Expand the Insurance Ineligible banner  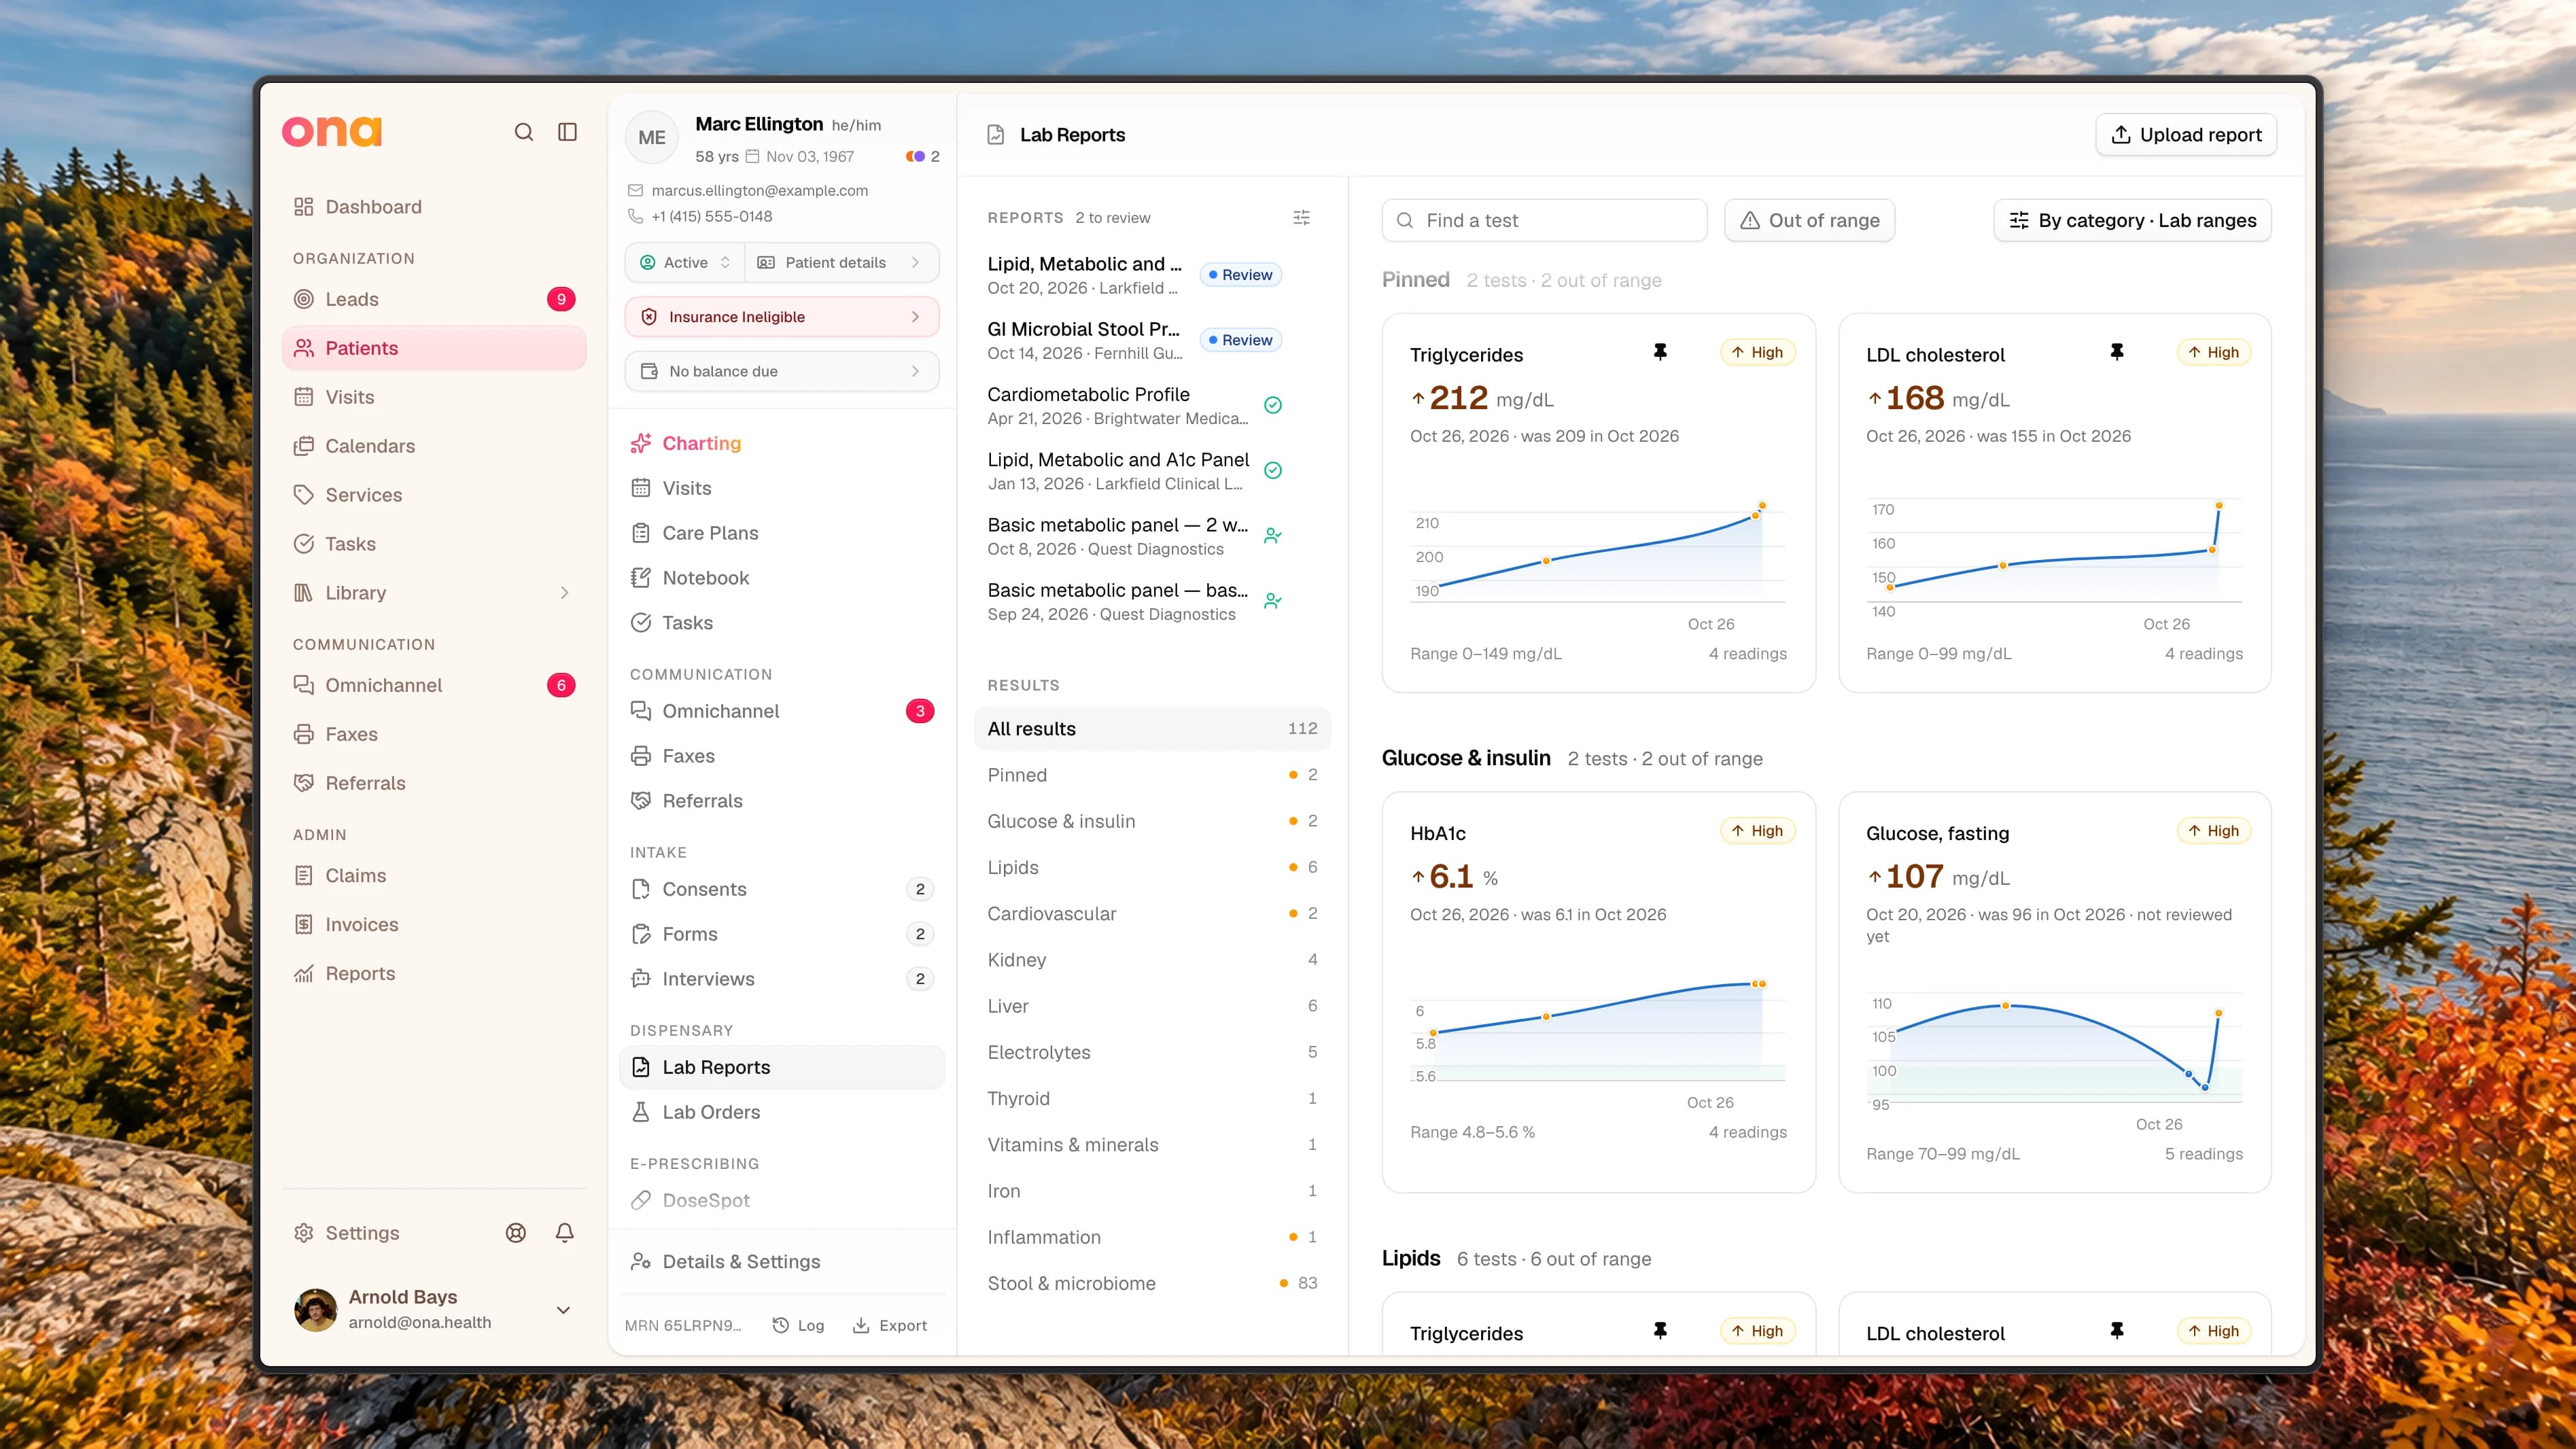(782, 317)
